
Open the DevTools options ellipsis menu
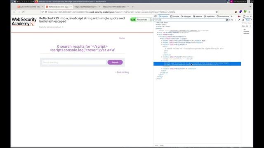(247, 16)
